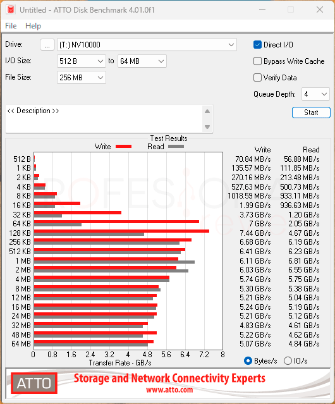Open the File menu
Image resolution: width=335 pixels, height=404 pixels.
(x=11, y=26)
